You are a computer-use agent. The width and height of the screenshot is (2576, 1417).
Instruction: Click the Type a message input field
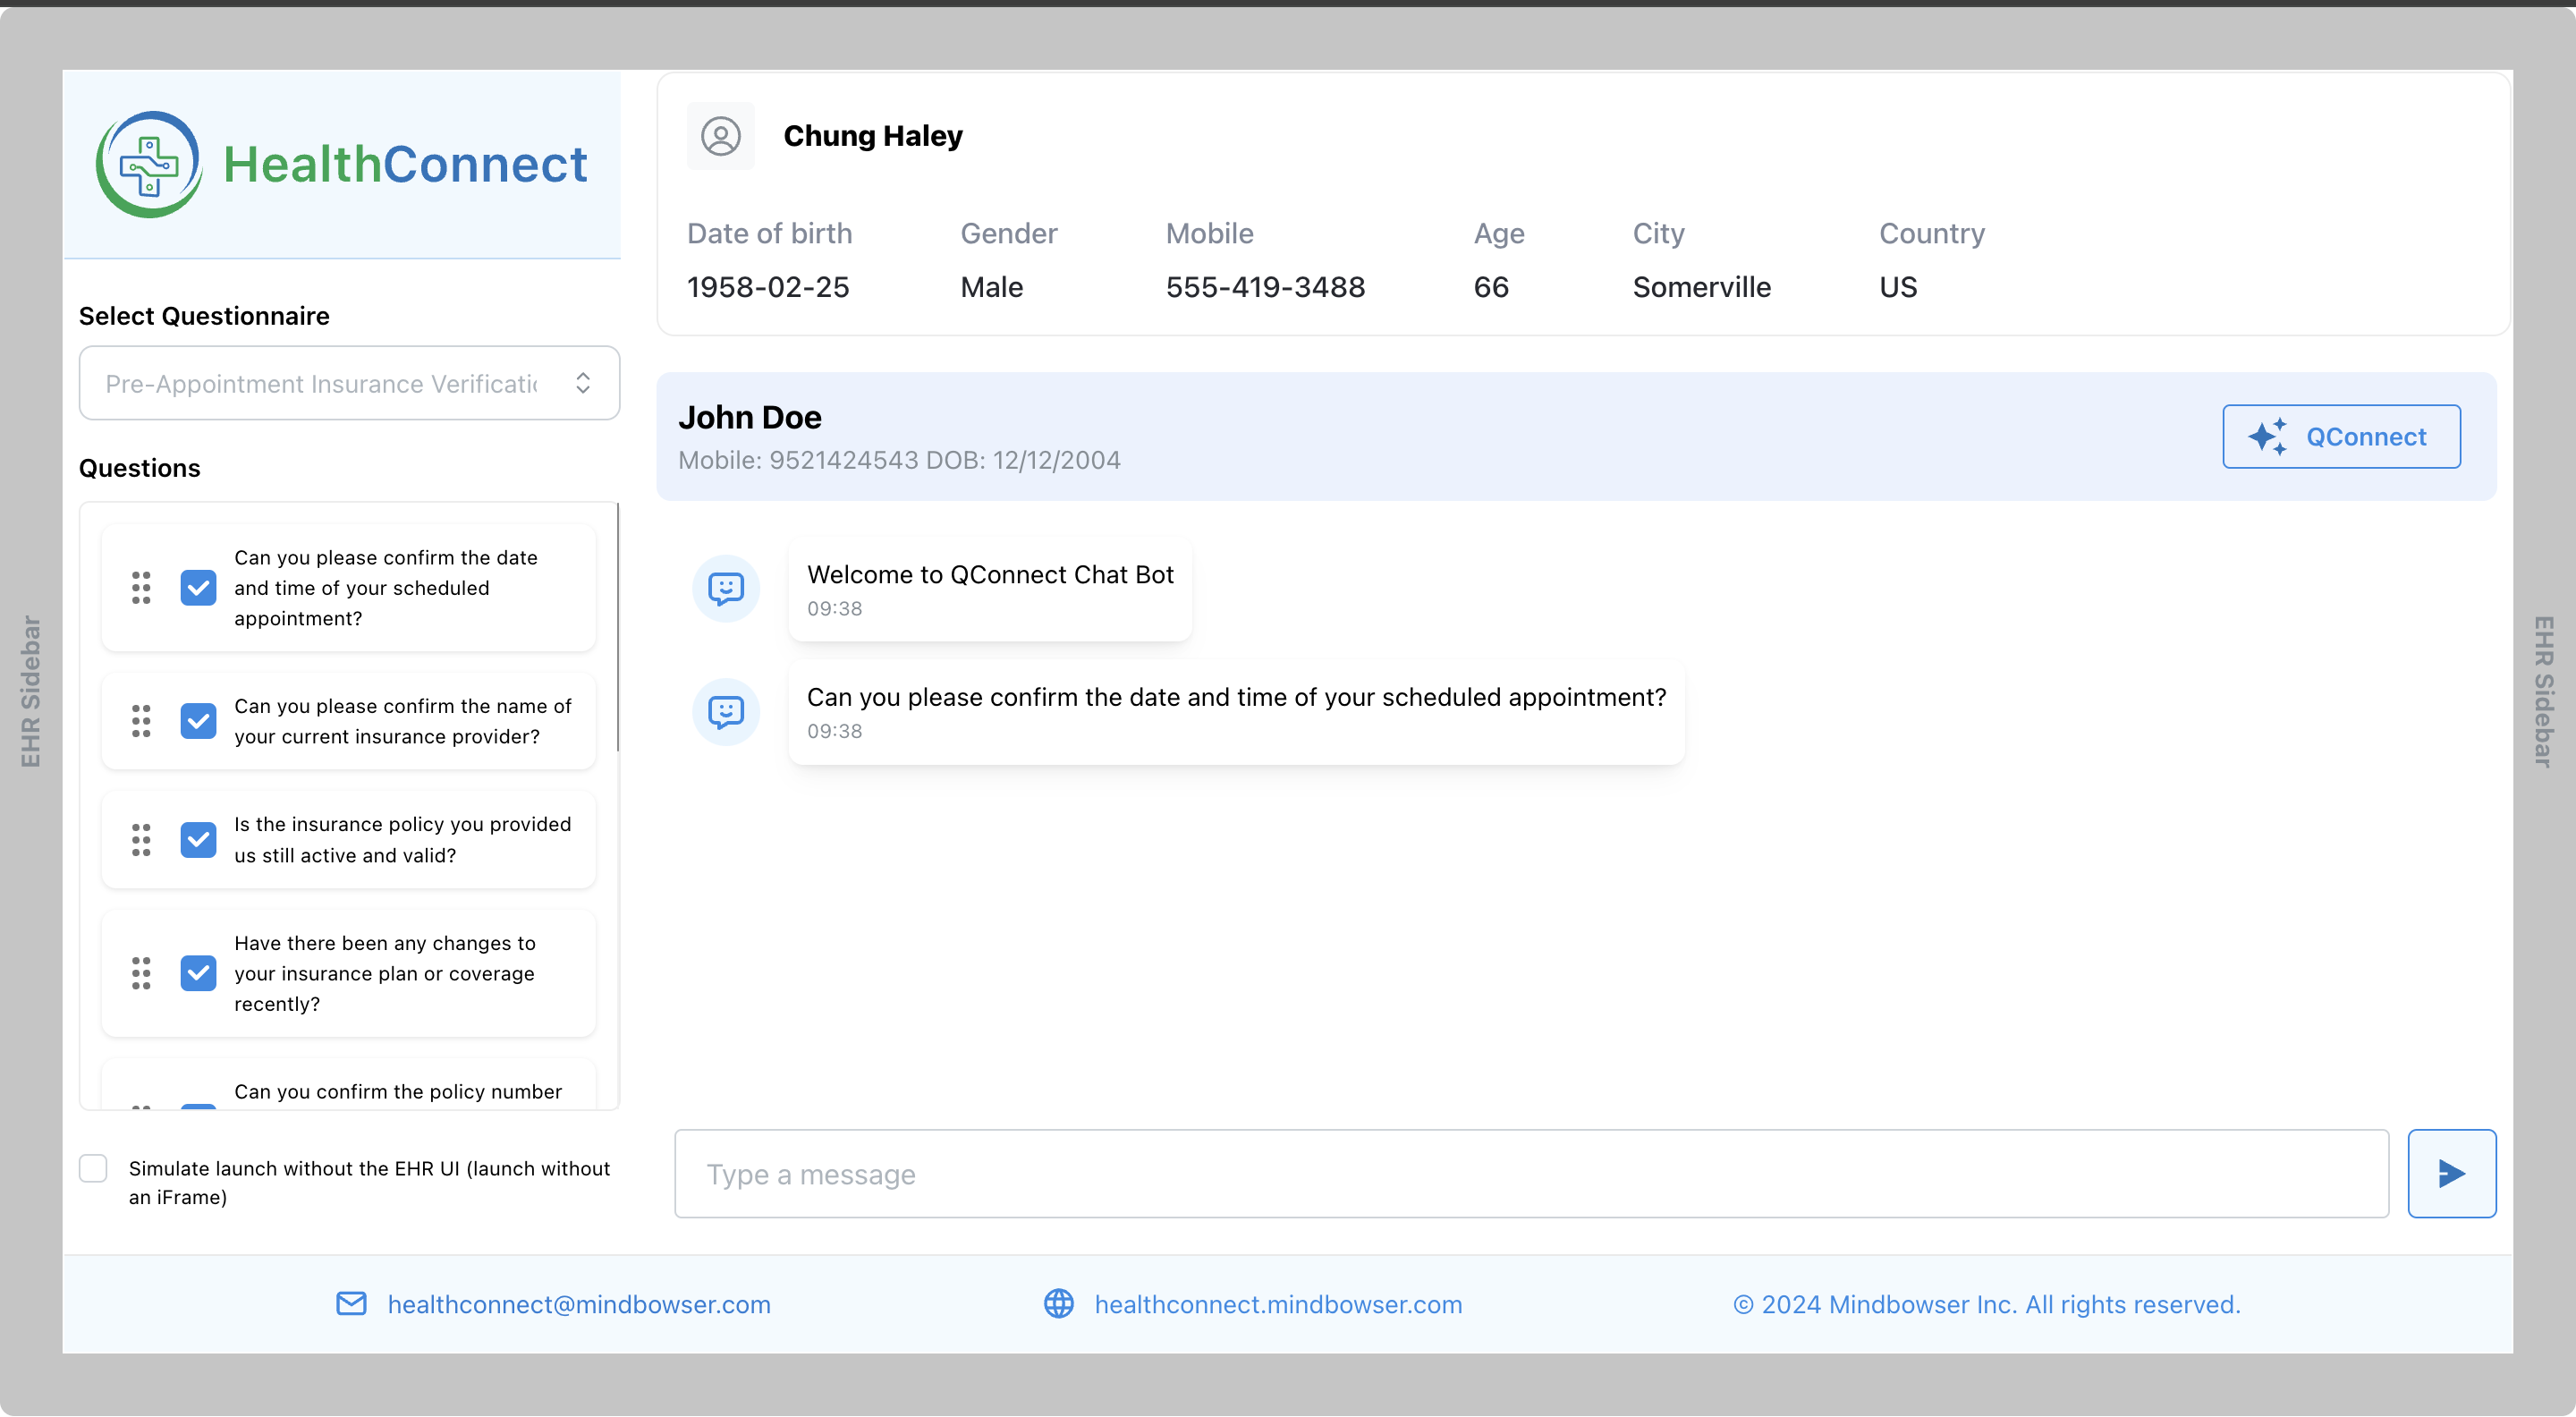[1531, 1174]
